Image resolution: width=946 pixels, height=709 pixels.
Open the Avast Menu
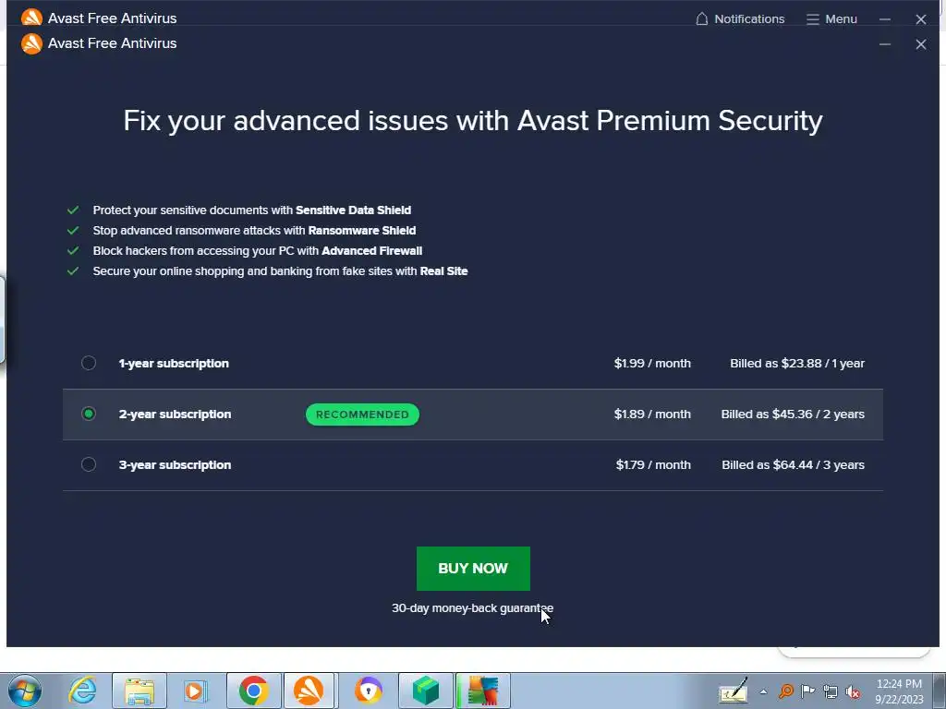[x=831, y=18]
